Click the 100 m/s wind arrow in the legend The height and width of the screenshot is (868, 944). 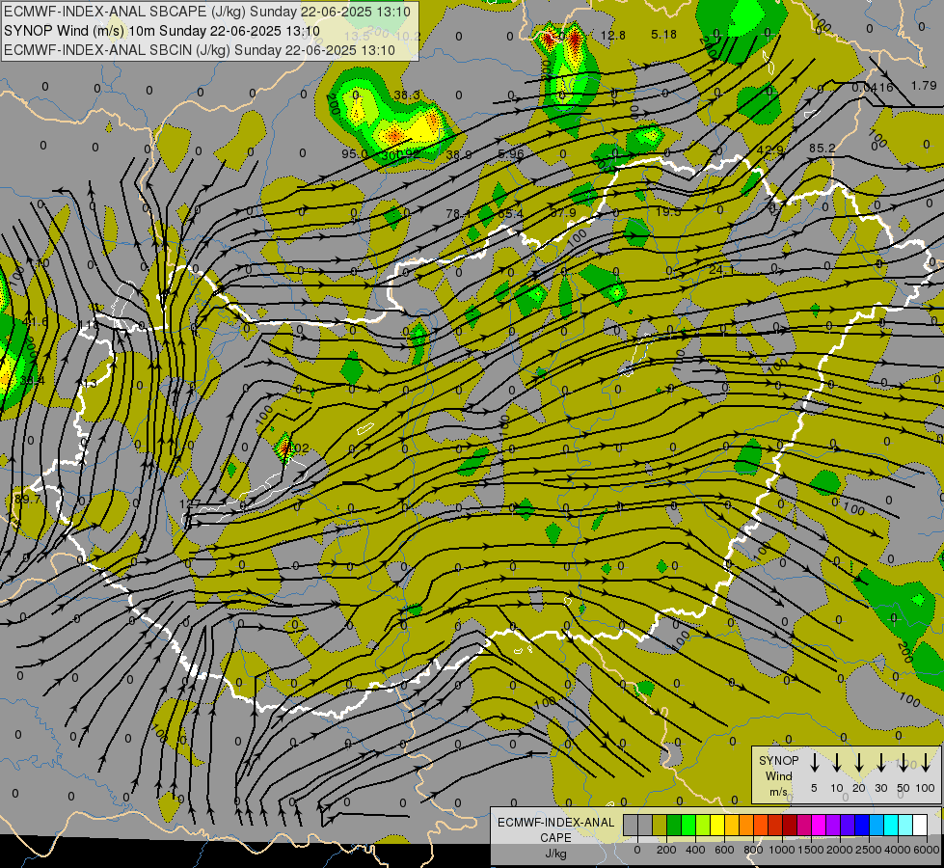pos(926,763)
